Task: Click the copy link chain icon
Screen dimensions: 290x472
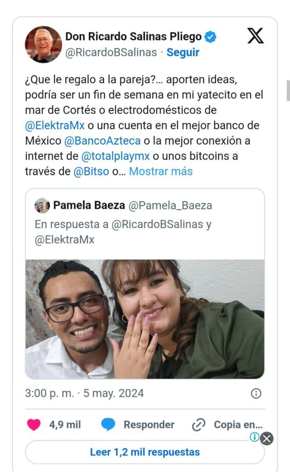Action: click(x=198, y=425)
